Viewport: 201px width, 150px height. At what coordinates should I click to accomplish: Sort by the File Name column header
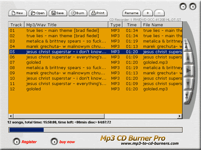click(x=162, y=25)
